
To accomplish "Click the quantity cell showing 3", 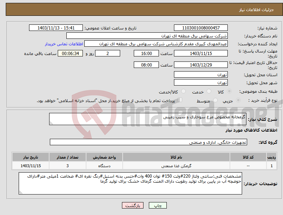I will click(x=67, y=166).
